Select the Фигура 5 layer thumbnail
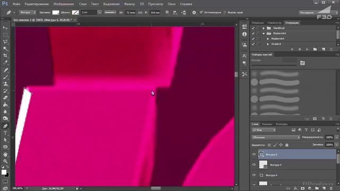Image resolution: width=340 pixels, height=191 pixels. point(263,165)
